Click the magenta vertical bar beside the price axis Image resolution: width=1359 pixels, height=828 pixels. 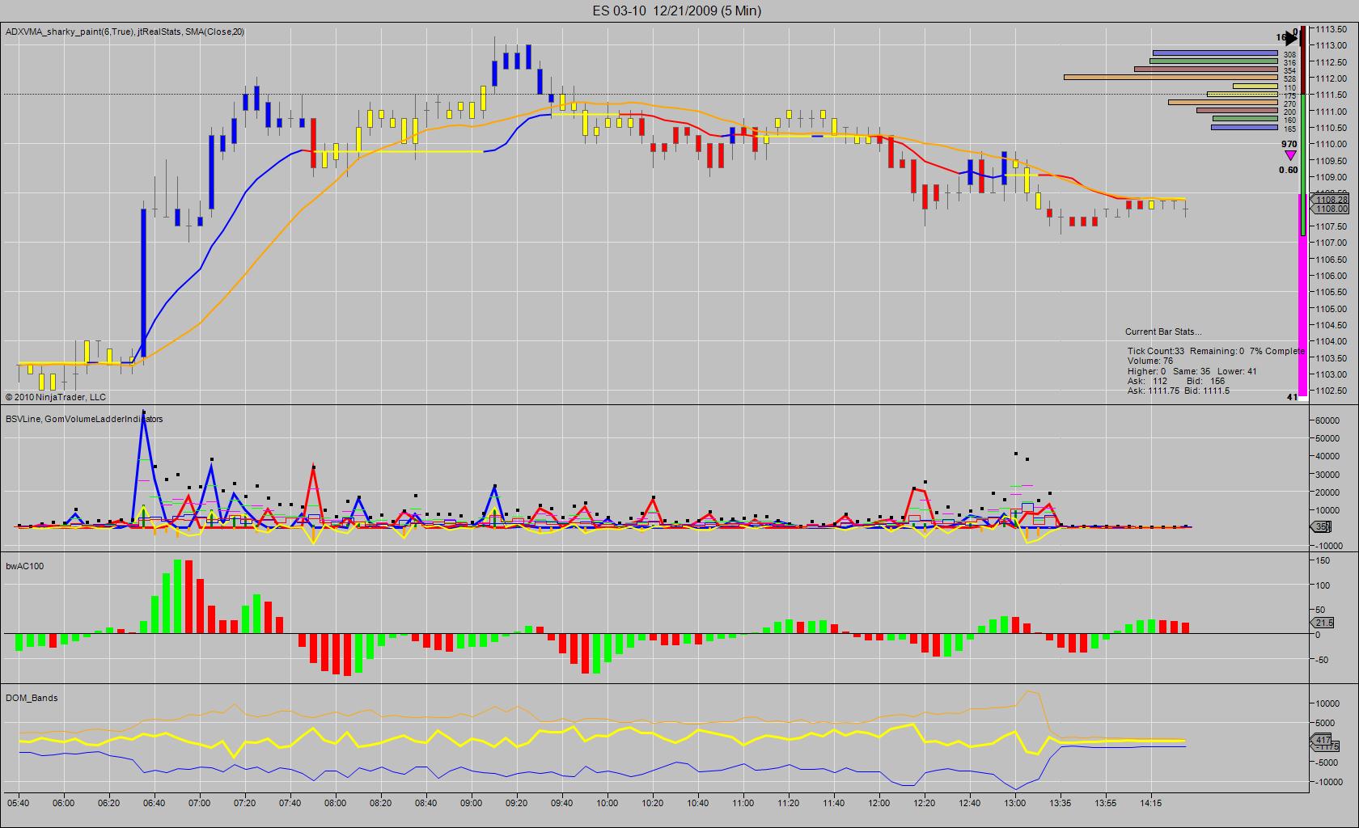click(x=1302, y=295)
